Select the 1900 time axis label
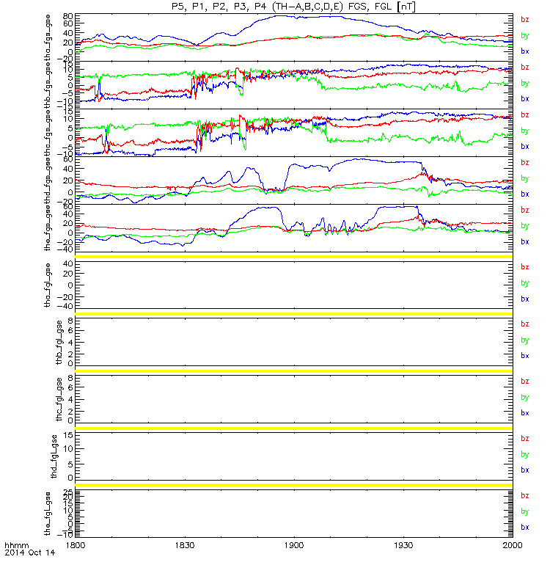The width and height of the screenshot is (550, 587). coord(294,545)
